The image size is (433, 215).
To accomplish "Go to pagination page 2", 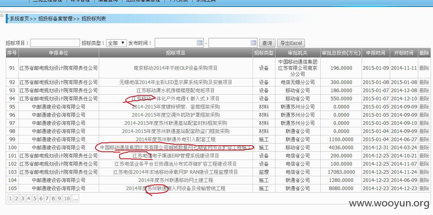I will [x=16, y=198].
